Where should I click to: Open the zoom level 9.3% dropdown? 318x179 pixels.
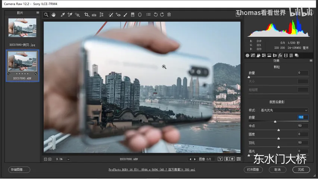(x=68, y=159)
